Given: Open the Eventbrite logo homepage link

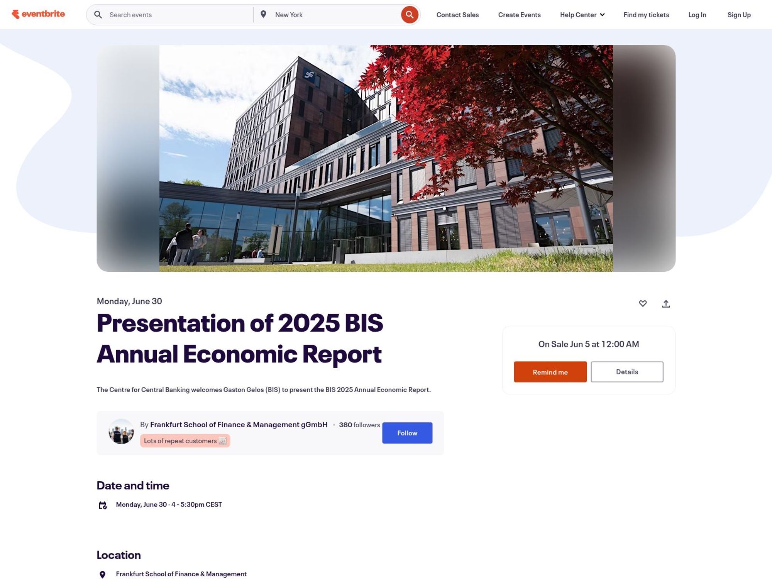Looking at the screenshot, I should tap(38, 14).
